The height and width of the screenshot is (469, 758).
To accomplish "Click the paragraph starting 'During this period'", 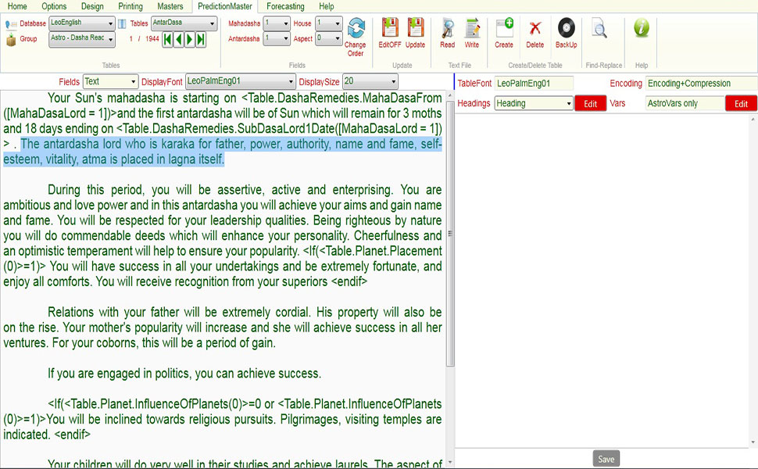I will [x=223, y=235].
